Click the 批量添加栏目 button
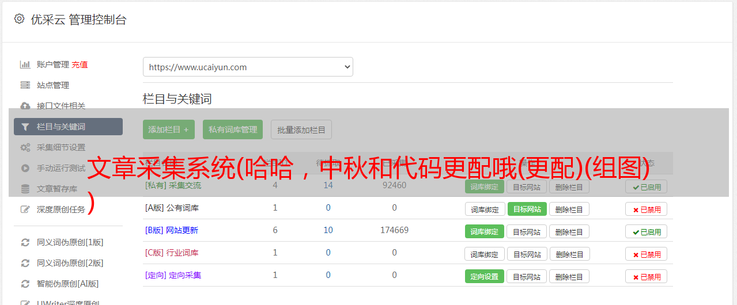Image resolution: width=737 pixels, height=305 pixels. (301, 129)
